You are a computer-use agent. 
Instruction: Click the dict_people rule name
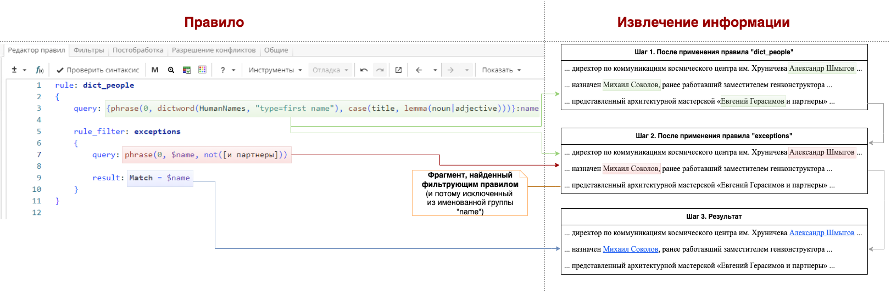click(x=108, y=85)
